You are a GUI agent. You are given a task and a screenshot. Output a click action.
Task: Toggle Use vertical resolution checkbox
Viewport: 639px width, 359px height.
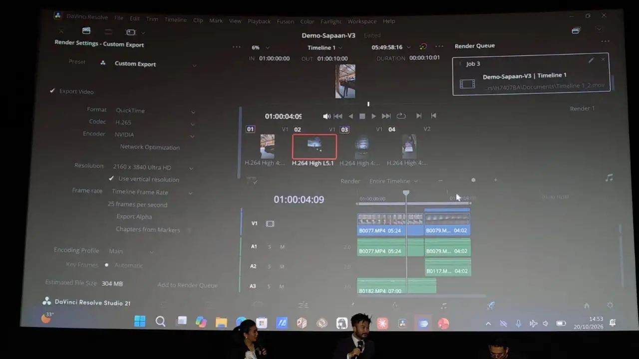click(111, 179)
